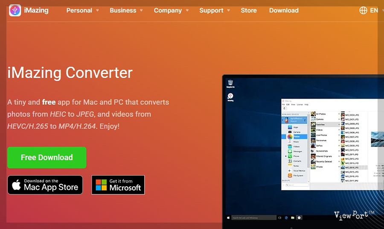The height and width of the screenshot is (229, 384).
Task: Open Screenshots album in preview
Action: point(322,151)
